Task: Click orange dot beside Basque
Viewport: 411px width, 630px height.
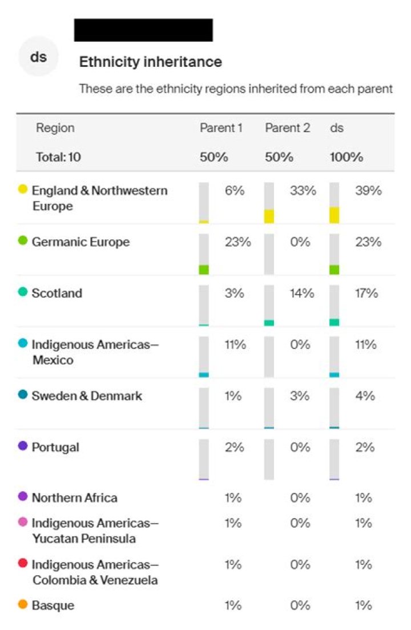Action: 23,604
